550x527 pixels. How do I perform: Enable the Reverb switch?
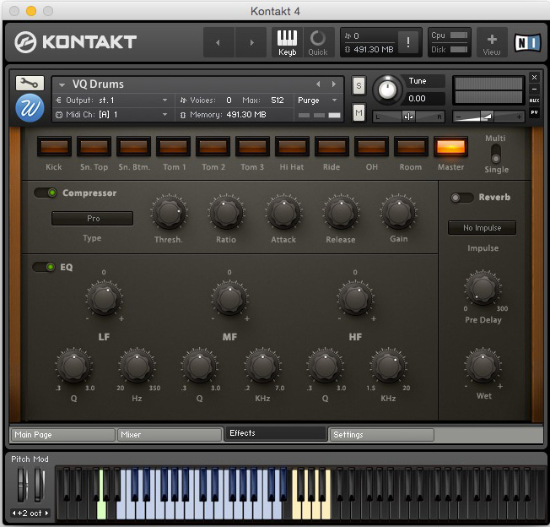(462, 198)
